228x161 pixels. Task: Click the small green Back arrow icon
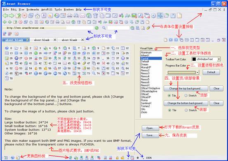coord(5,22)
